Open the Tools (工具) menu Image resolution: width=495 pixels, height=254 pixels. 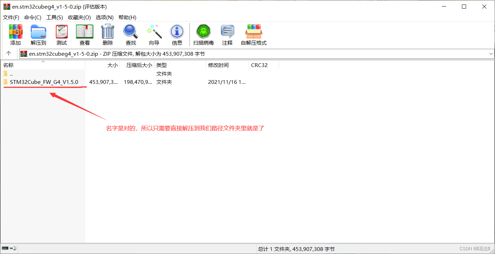tap(55, 17)
